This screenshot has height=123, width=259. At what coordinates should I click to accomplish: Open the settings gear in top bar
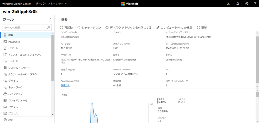247,4
